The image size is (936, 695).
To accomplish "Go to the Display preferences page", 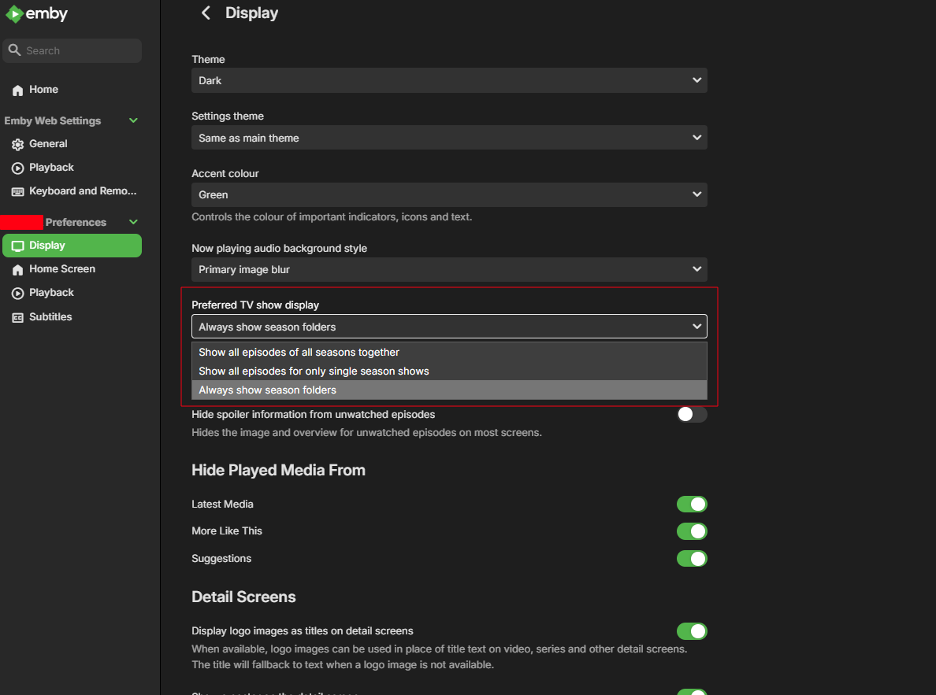I will point(72,246).
